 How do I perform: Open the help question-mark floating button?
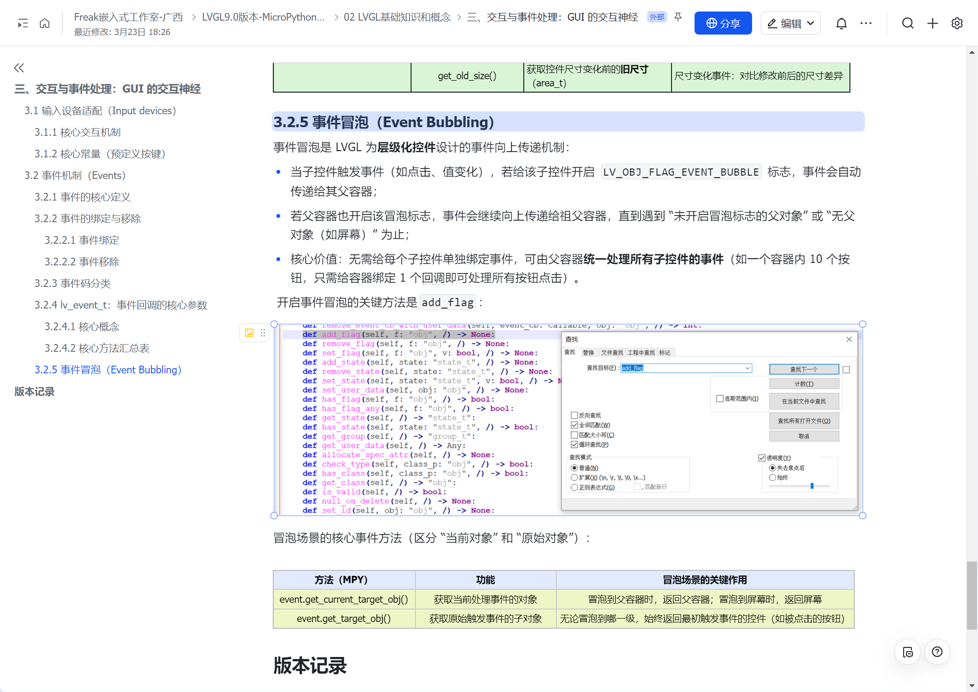pyautogui.click(x=937, y=652)
